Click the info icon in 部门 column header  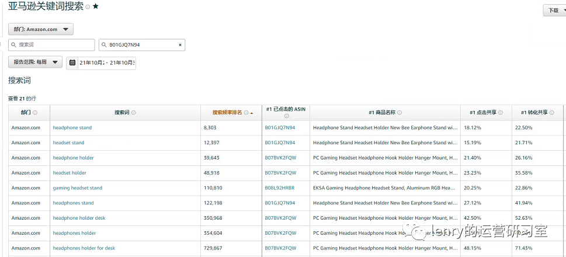pos(35,113)
